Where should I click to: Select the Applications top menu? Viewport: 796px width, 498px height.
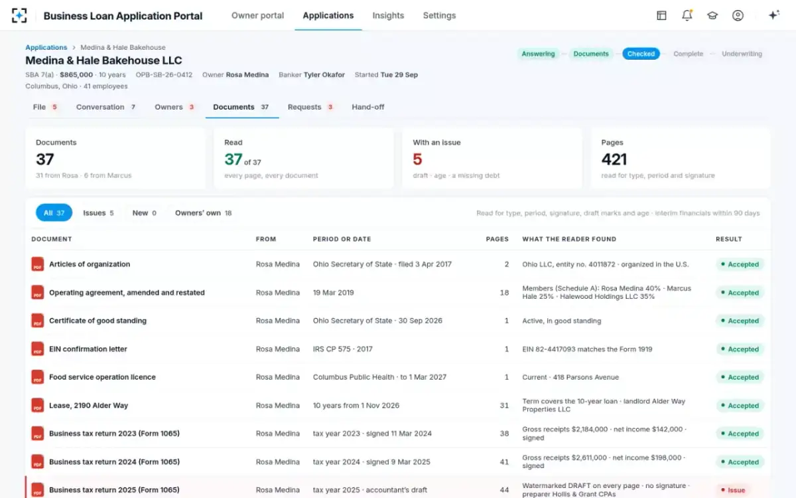click(x=328, y=15)
